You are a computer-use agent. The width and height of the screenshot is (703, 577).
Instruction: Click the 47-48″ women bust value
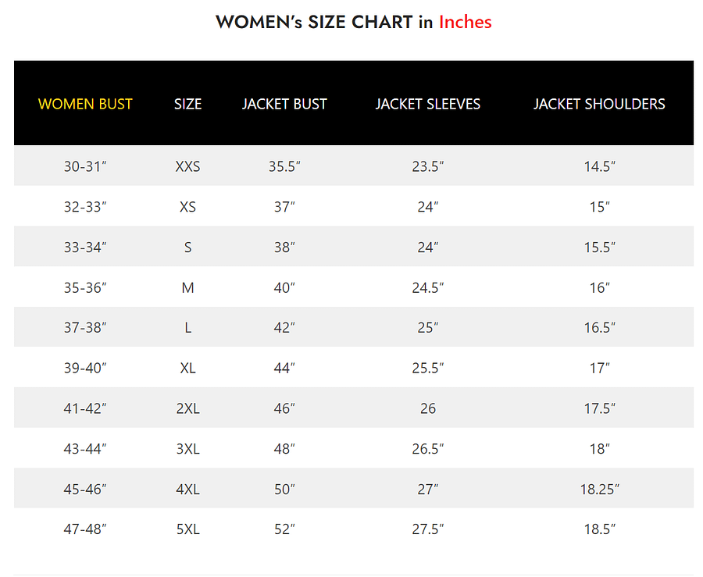[85, 529]
